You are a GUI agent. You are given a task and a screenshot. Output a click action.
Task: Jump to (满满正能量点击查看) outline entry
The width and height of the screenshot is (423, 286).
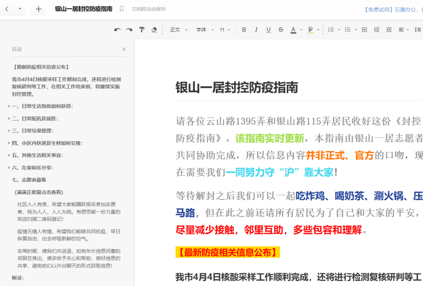click(39, 193)
